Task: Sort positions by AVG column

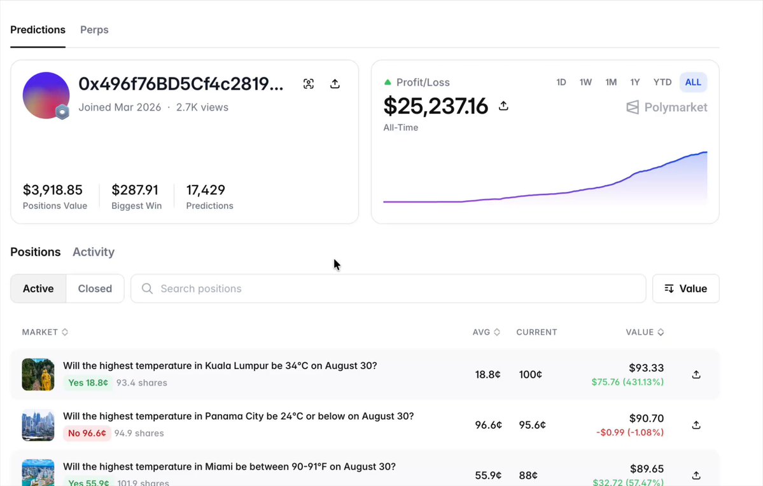Action: [x=486, y=332]
